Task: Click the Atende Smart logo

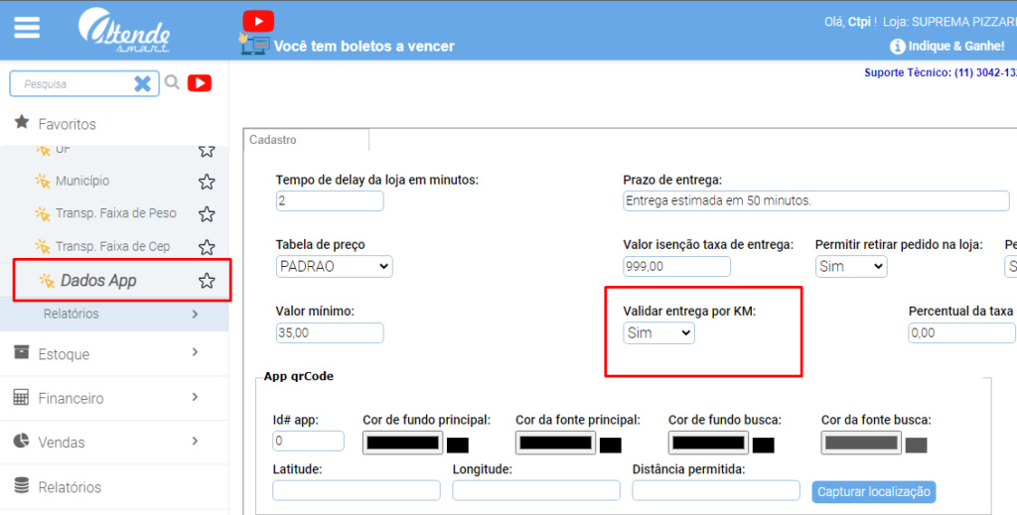Action: (x=124, y=31)
